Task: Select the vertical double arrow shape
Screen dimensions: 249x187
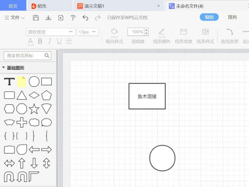Action: point(46,163)
